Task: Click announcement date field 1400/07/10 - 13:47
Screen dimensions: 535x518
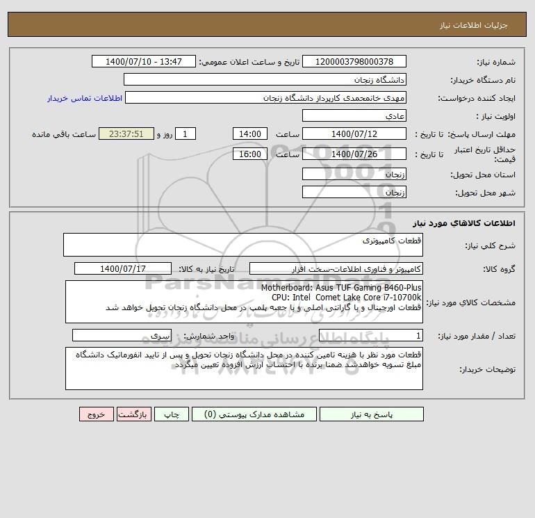Action: 144,61
